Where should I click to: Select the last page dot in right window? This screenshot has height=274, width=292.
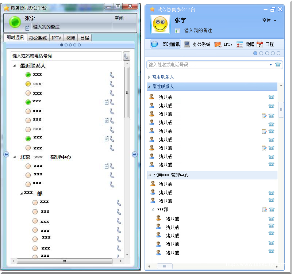(x=278, y=53)
